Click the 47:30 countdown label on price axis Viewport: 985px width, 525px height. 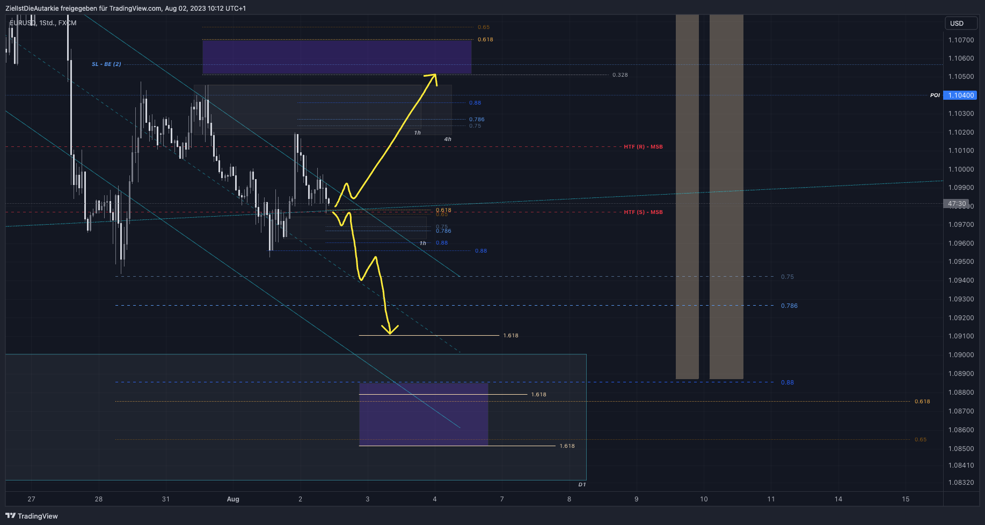click(x=957, y=204)
